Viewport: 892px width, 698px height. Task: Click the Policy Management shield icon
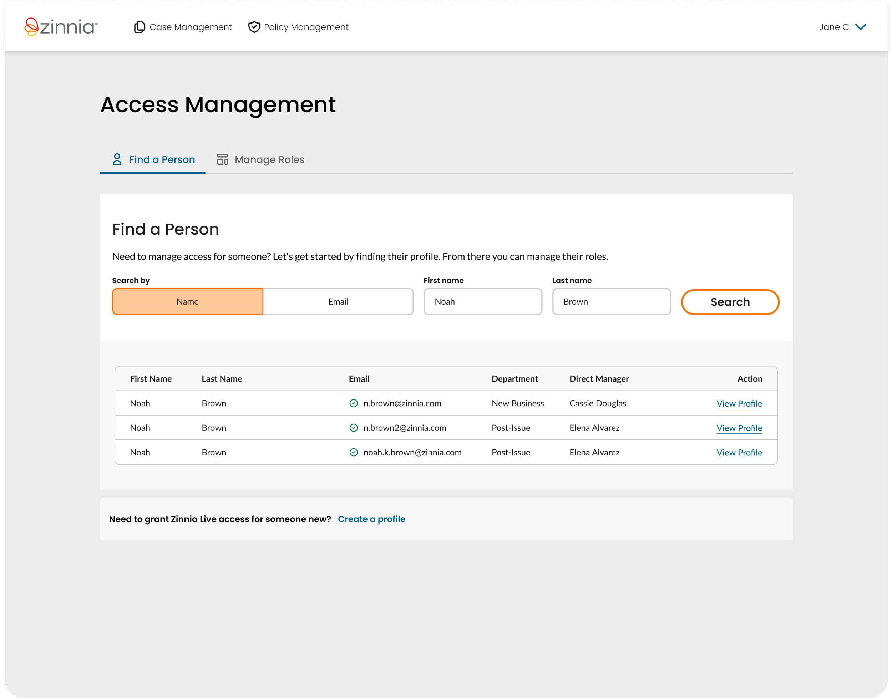(x=254, y=27)
